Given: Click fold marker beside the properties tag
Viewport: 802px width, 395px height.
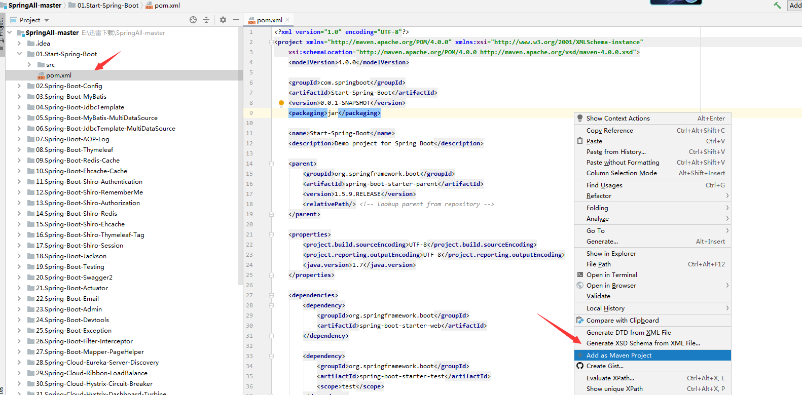Looking at the screenshot, I should 271,234.
